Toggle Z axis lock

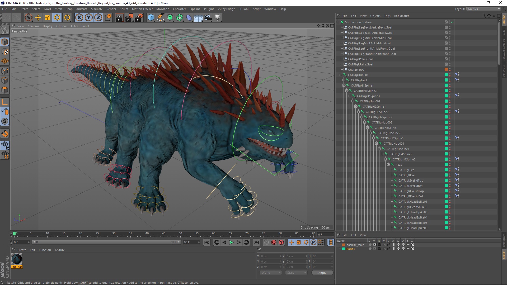click(x=98, y=18)
